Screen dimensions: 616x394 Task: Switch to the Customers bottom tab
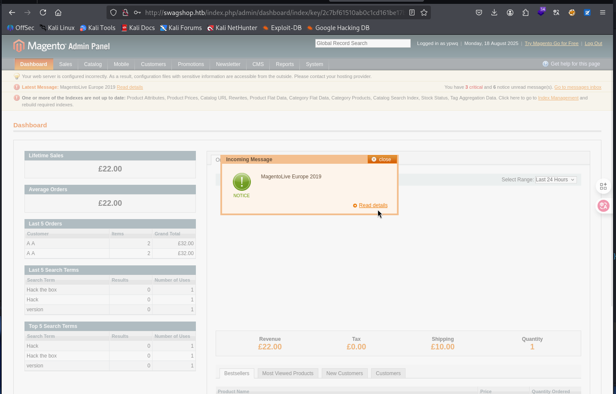[x=388, y=373]
